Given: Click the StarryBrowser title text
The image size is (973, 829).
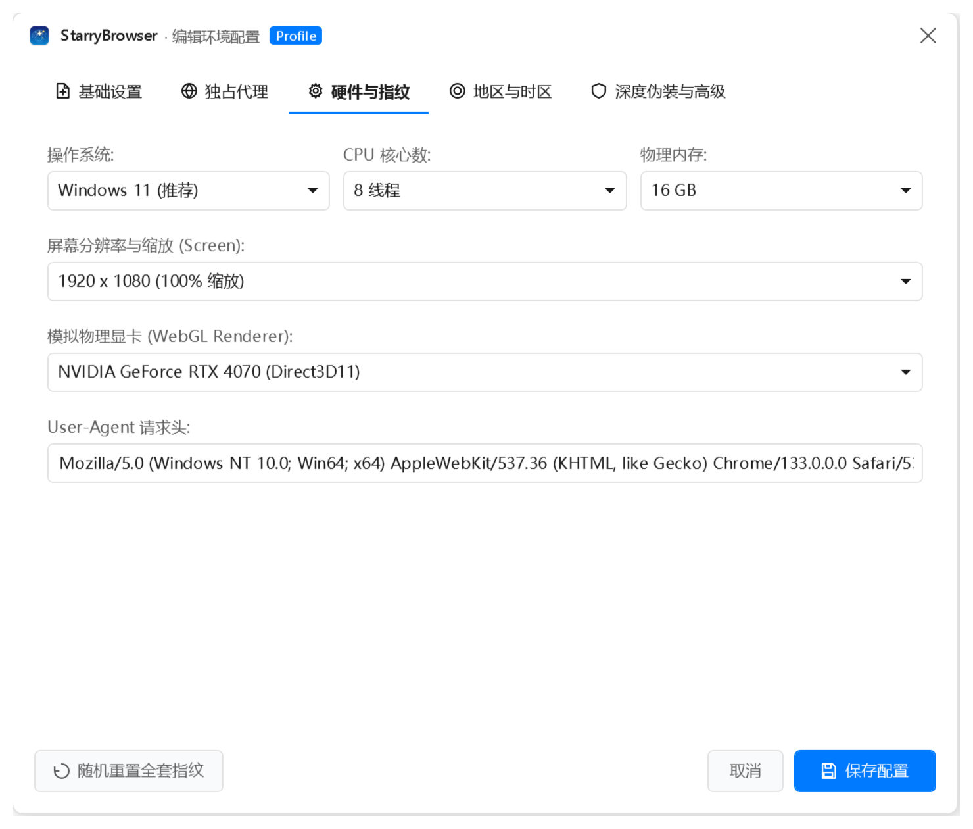Looking at the screenshot, I should pyautogui.click(x=109, y=36).
